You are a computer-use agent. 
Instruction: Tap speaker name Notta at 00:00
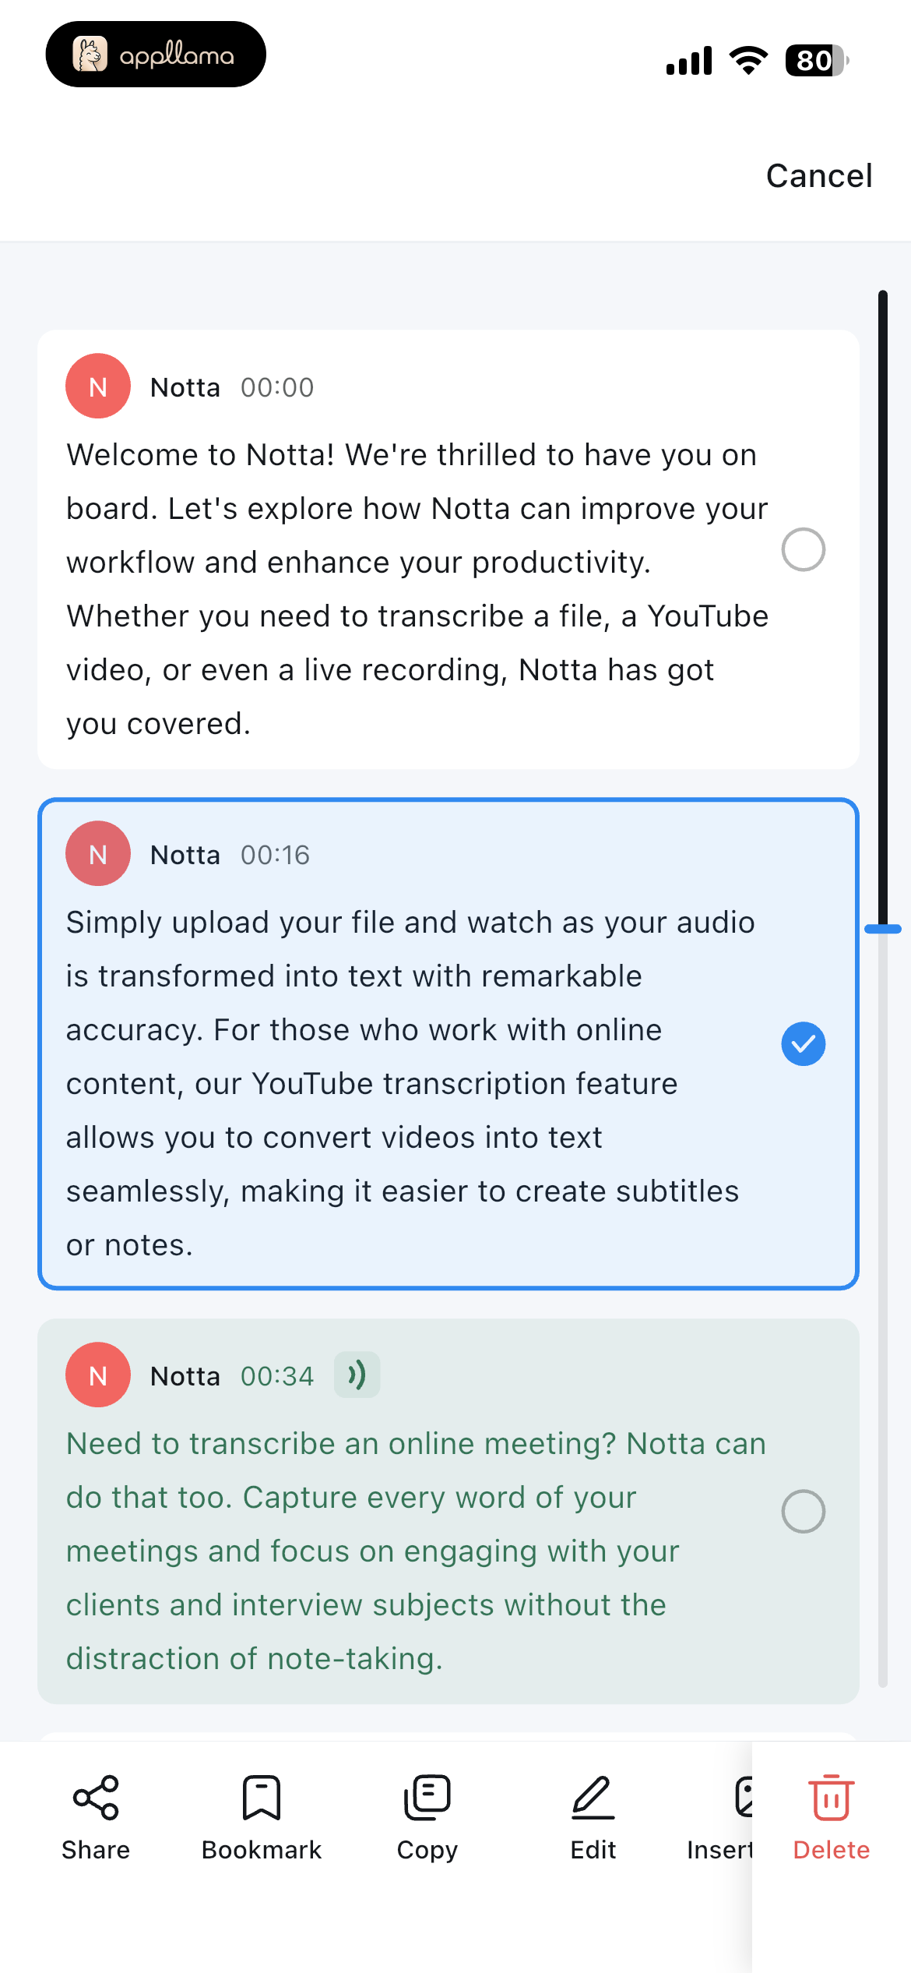(185, 387)
